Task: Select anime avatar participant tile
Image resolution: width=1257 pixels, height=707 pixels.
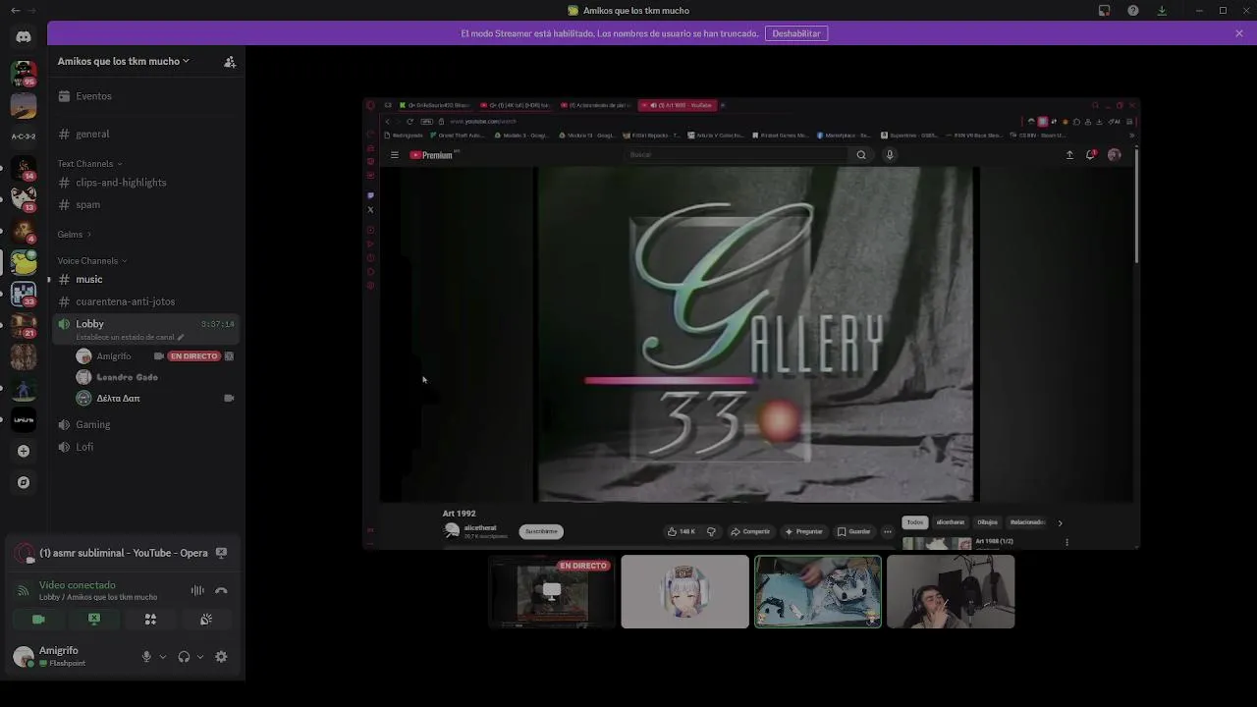Action: [684, 592]
